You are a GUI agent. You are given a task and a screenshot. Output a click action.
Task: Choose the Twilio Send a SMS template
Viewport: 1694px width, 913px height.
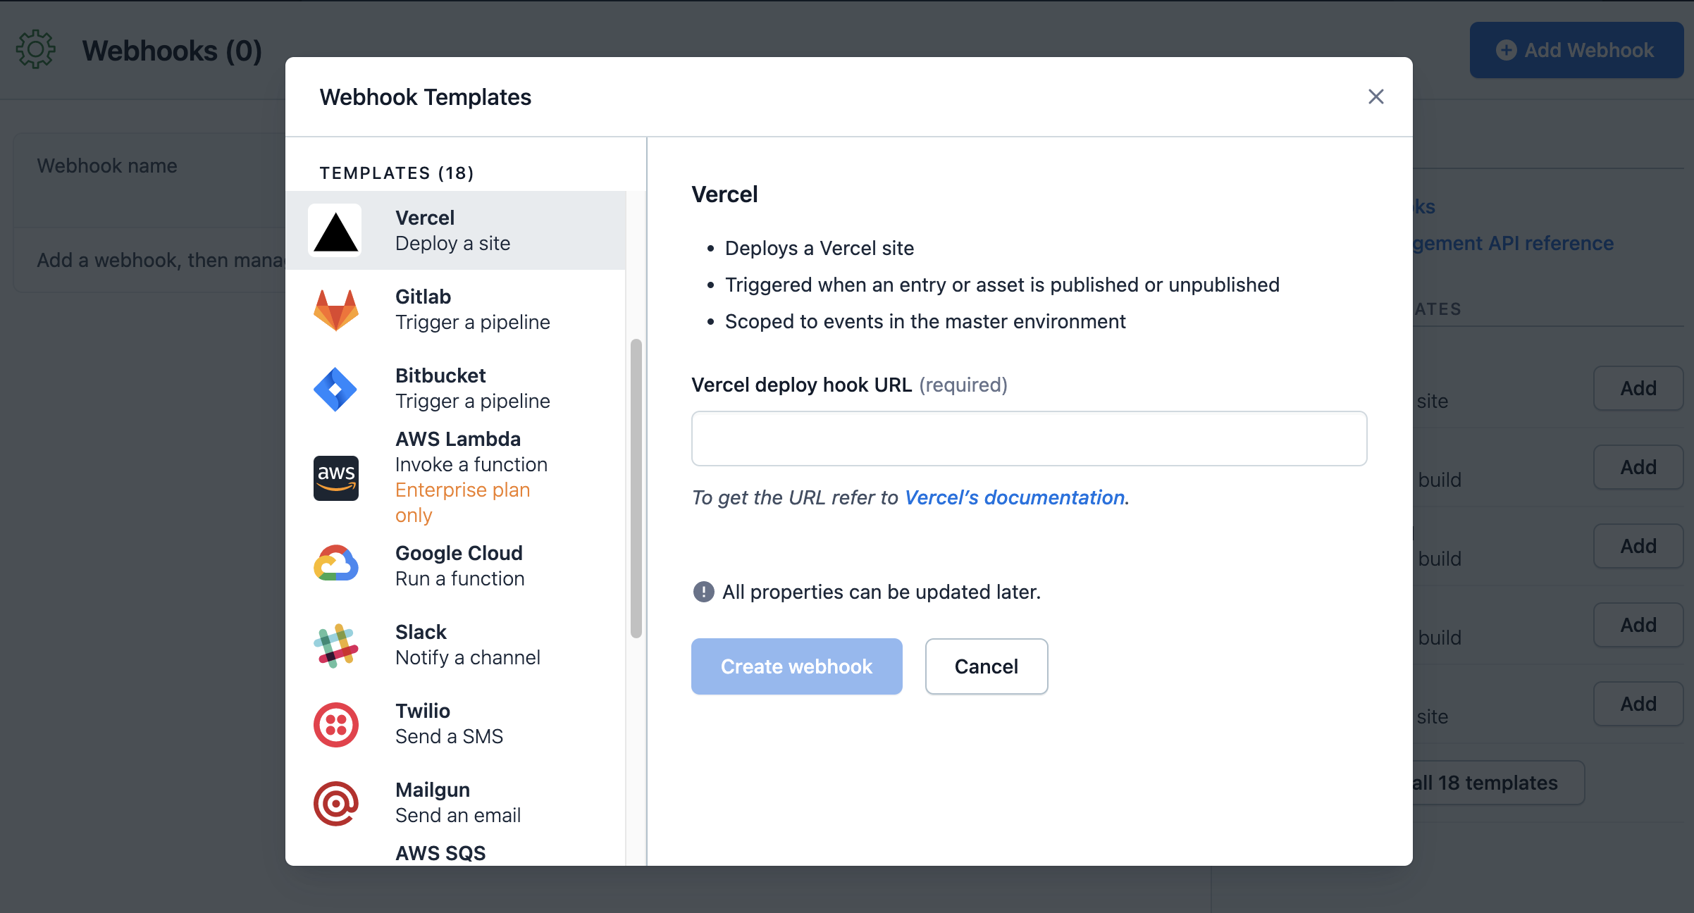[449, 724]
